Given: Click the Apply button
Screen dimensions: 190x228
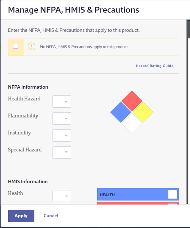Looking at the screenshot, I should pyautogui.click(x=21, y=216).
